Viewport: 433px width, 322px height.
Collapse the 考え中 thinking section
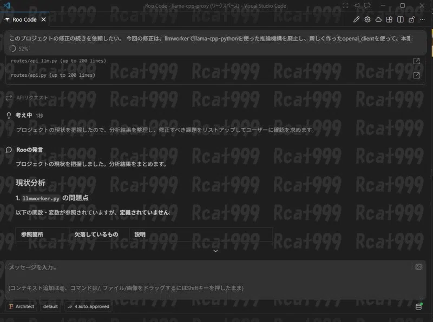coord(24,115)
